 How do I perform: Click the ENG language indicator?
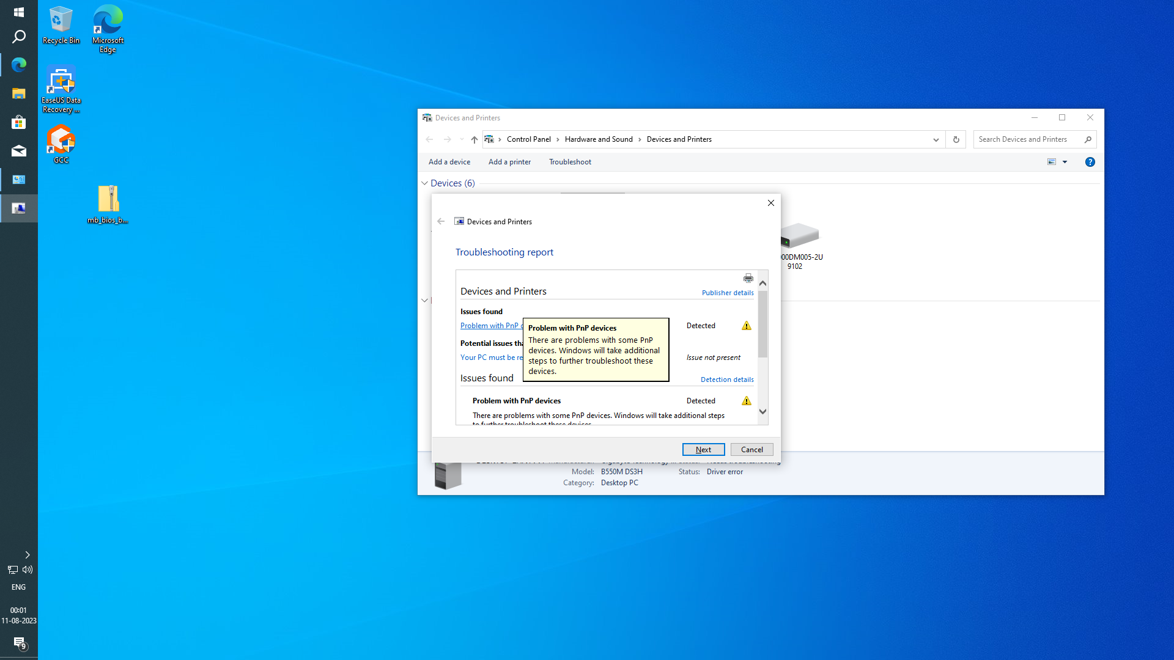(x=18, y=587)
